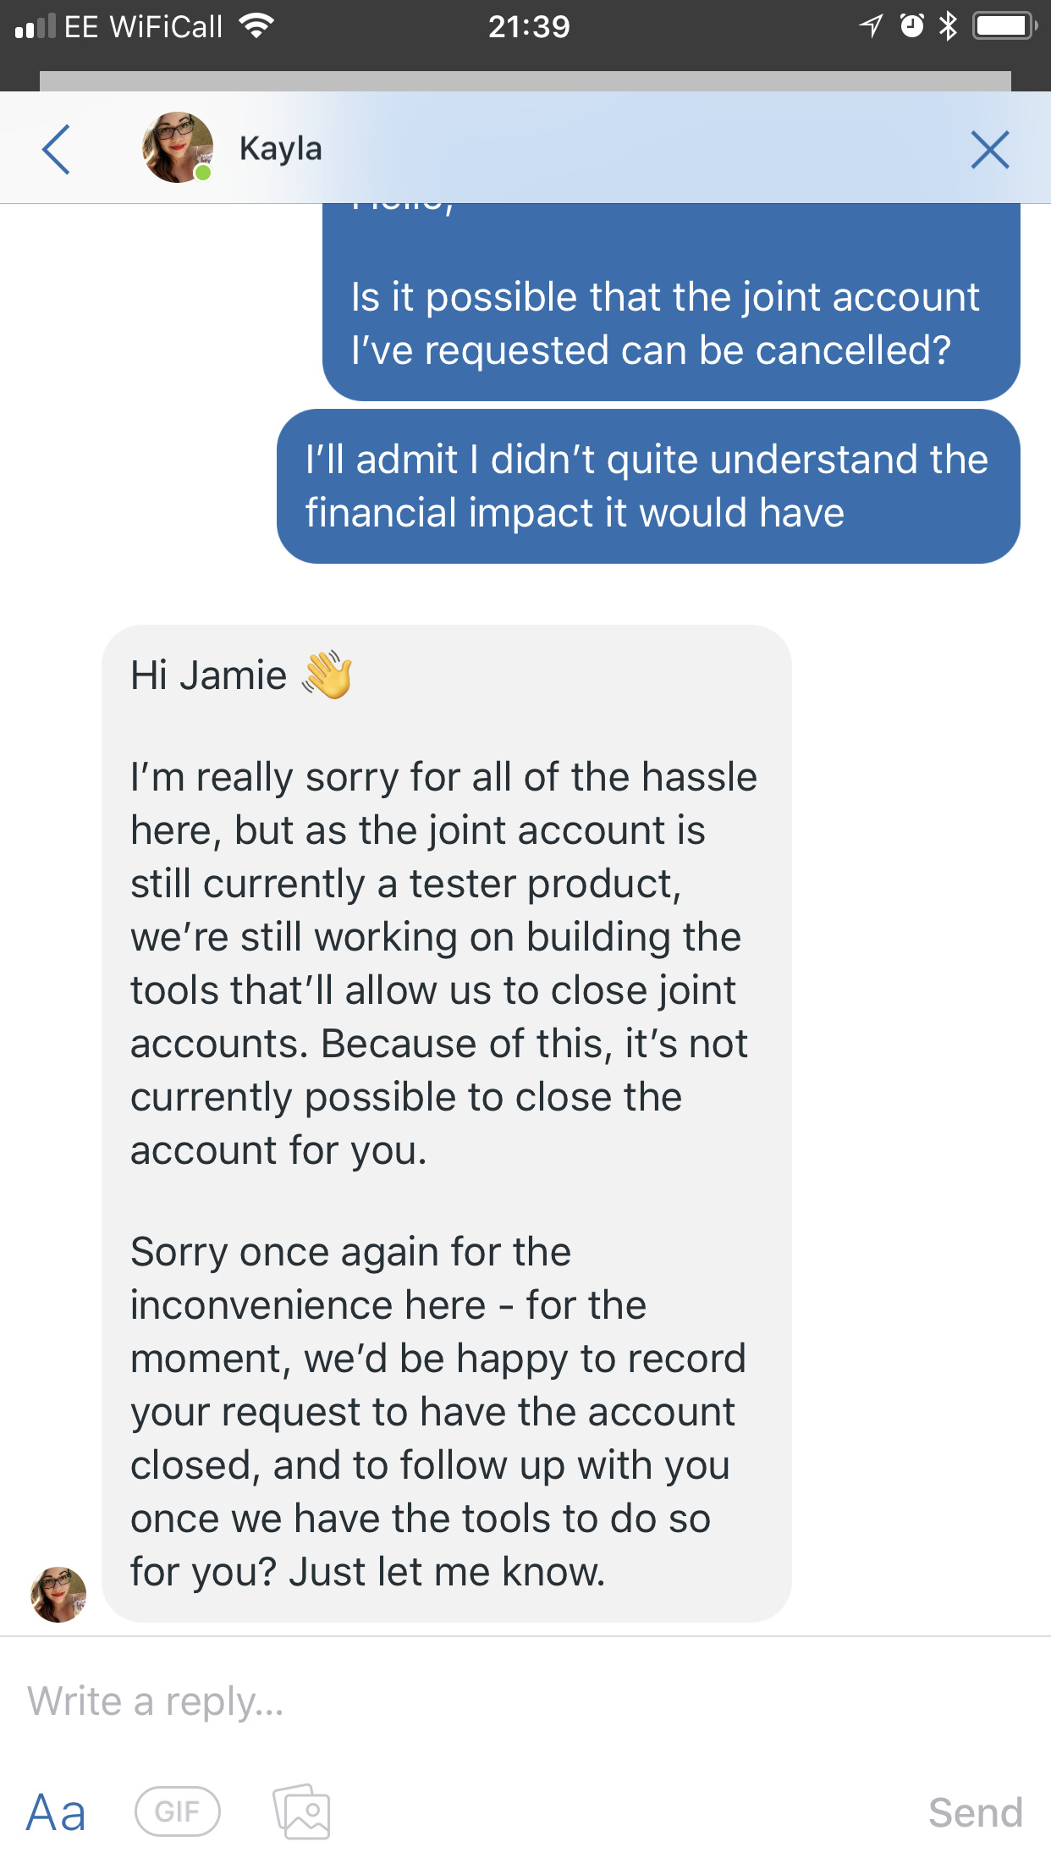Viewport: 1051px width, 1869px height.
Task: Tap the back arrow in chat header
Action: pos(56,150)
